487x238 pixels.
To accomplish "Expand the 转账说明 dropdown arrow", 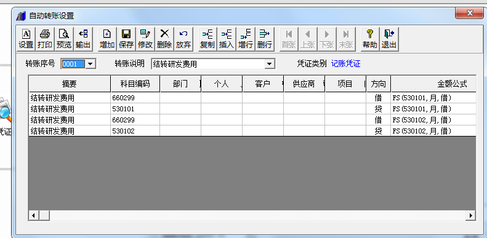I will [269, 64].
